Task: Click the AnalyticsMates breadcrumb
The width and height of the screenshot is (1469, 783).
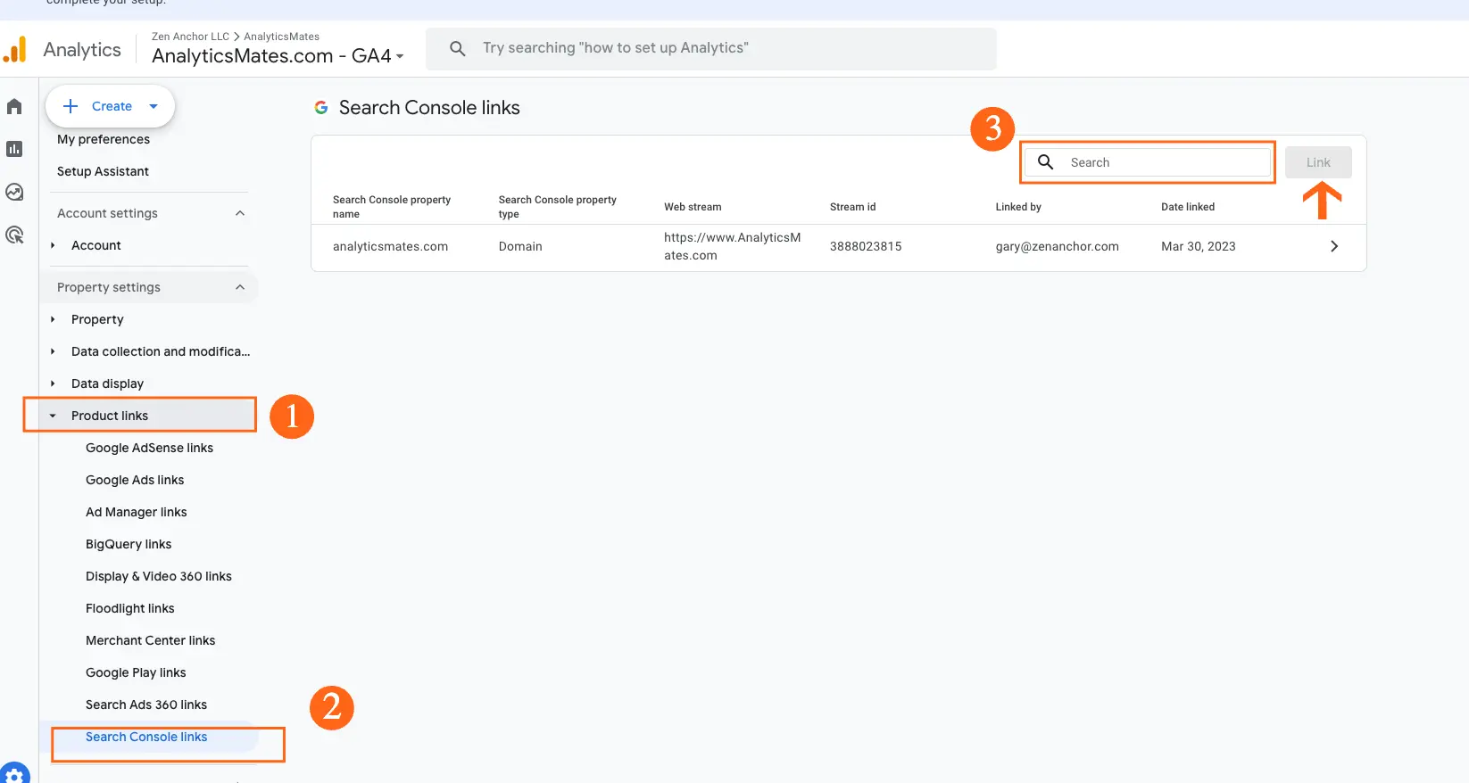Action: pos(281,37)
